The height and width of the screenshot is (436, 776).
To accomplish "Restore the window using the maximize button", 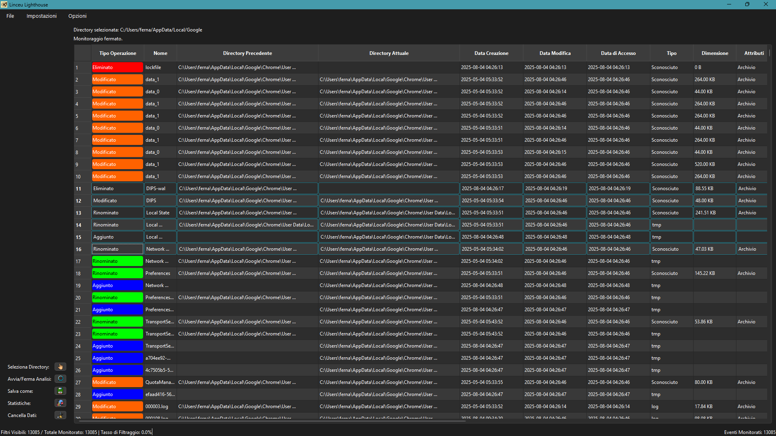I will click(747, 4).
